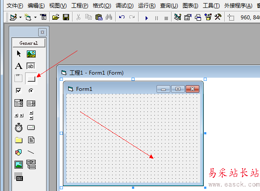This screenshot has width=260, height=191.
Task: Click the Cut scissors icon
Action: [x=78, y=17]
